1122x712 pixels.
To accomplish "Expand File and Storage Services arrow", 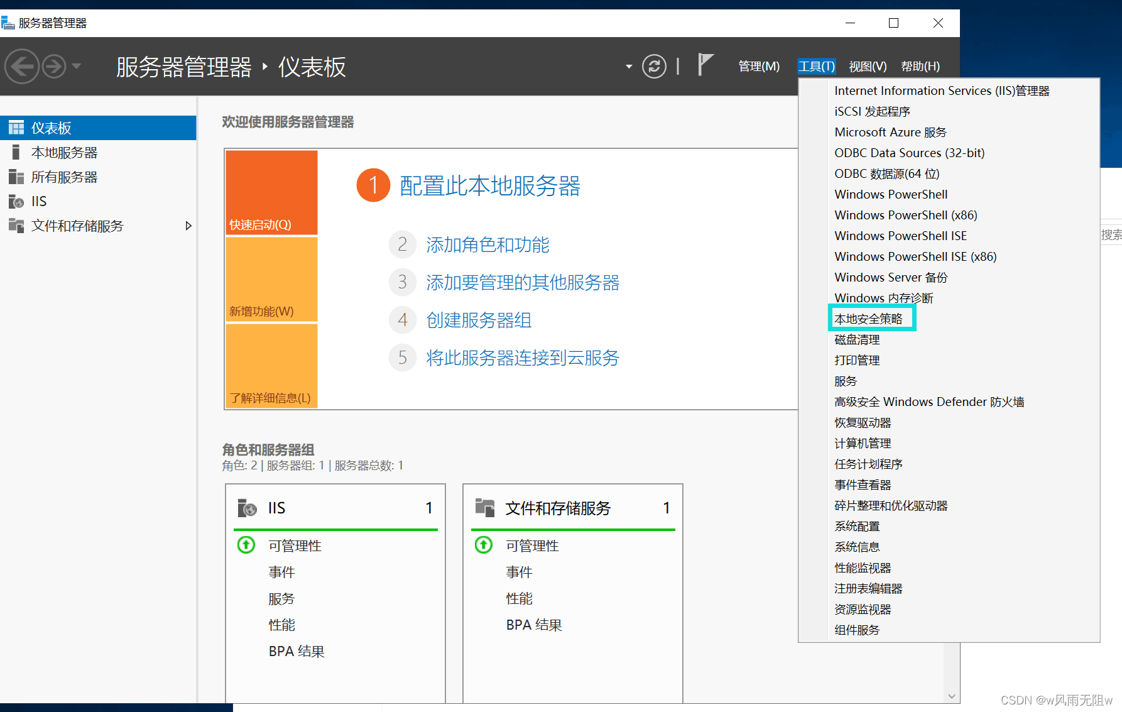I will point(188,226).
